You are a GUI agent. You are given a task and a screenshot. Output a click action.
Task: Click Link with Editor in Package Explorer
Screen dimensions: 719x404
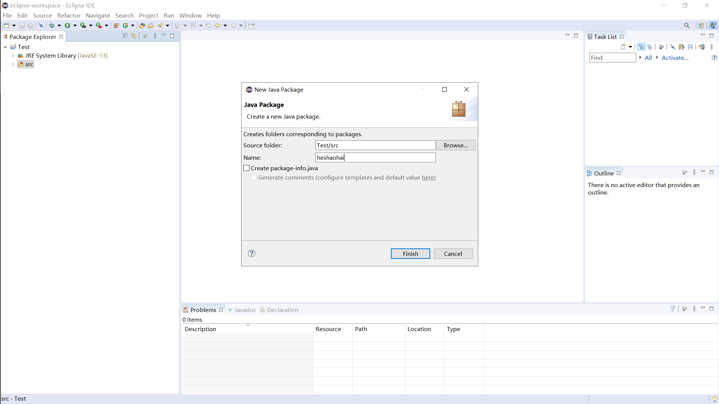tap(134, 36)
